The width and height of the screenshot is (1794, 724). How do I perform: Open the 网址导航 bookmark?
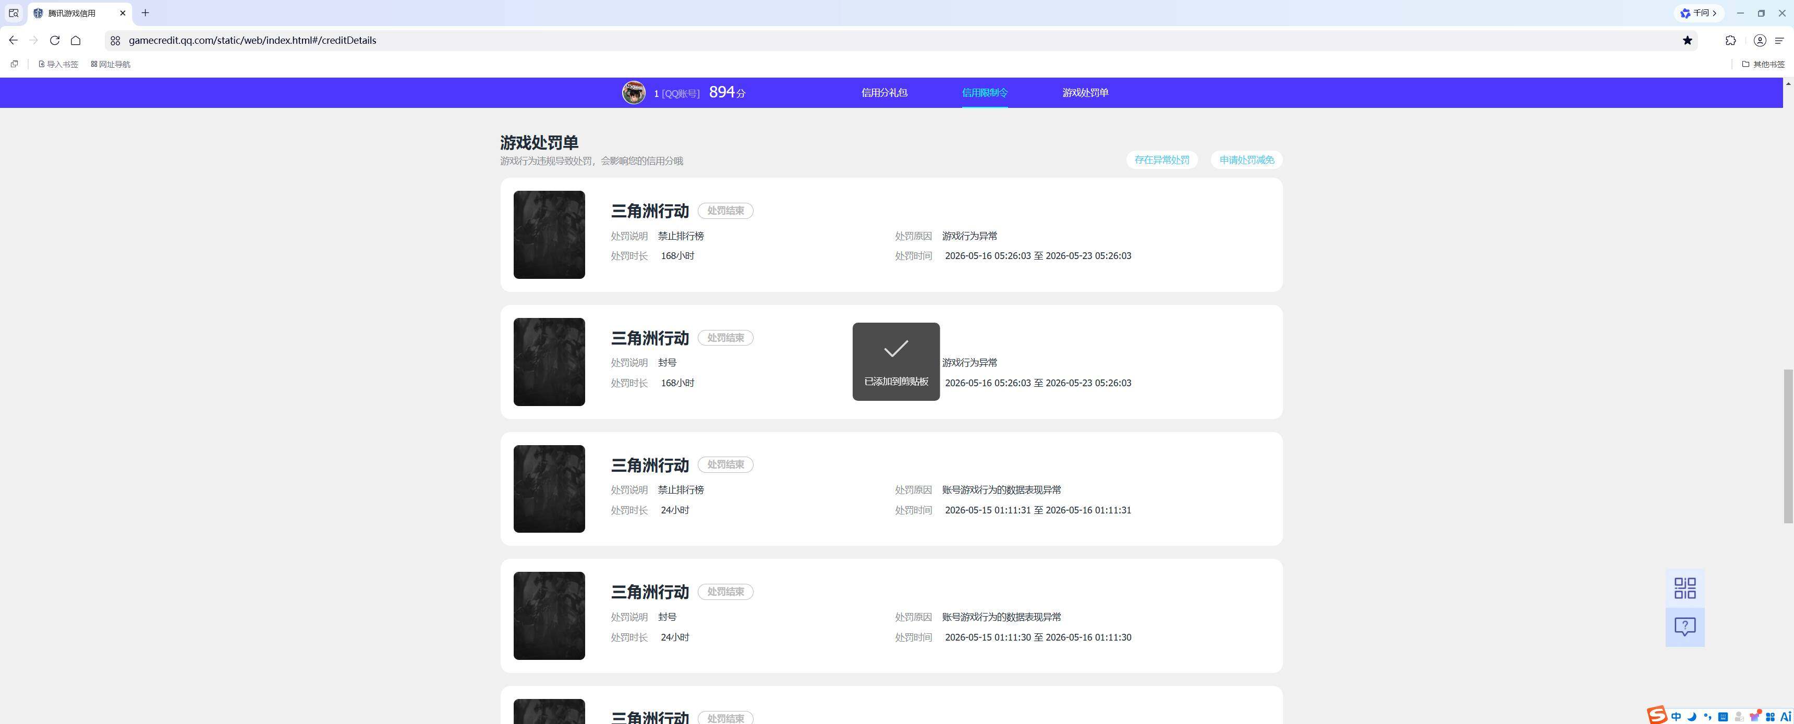pos(111,64)
